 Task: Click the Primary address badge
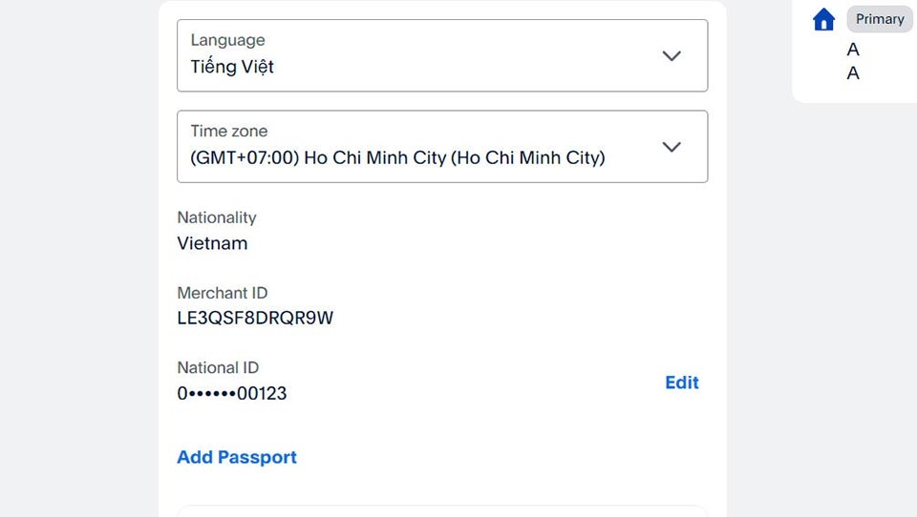880,19
